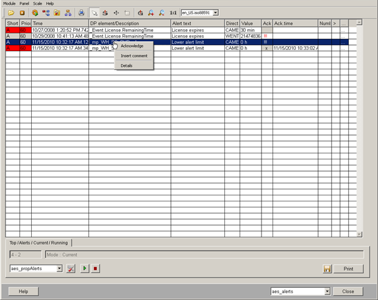Click the Help button
This screenshot has height=300, width=378.
[23, 291]
